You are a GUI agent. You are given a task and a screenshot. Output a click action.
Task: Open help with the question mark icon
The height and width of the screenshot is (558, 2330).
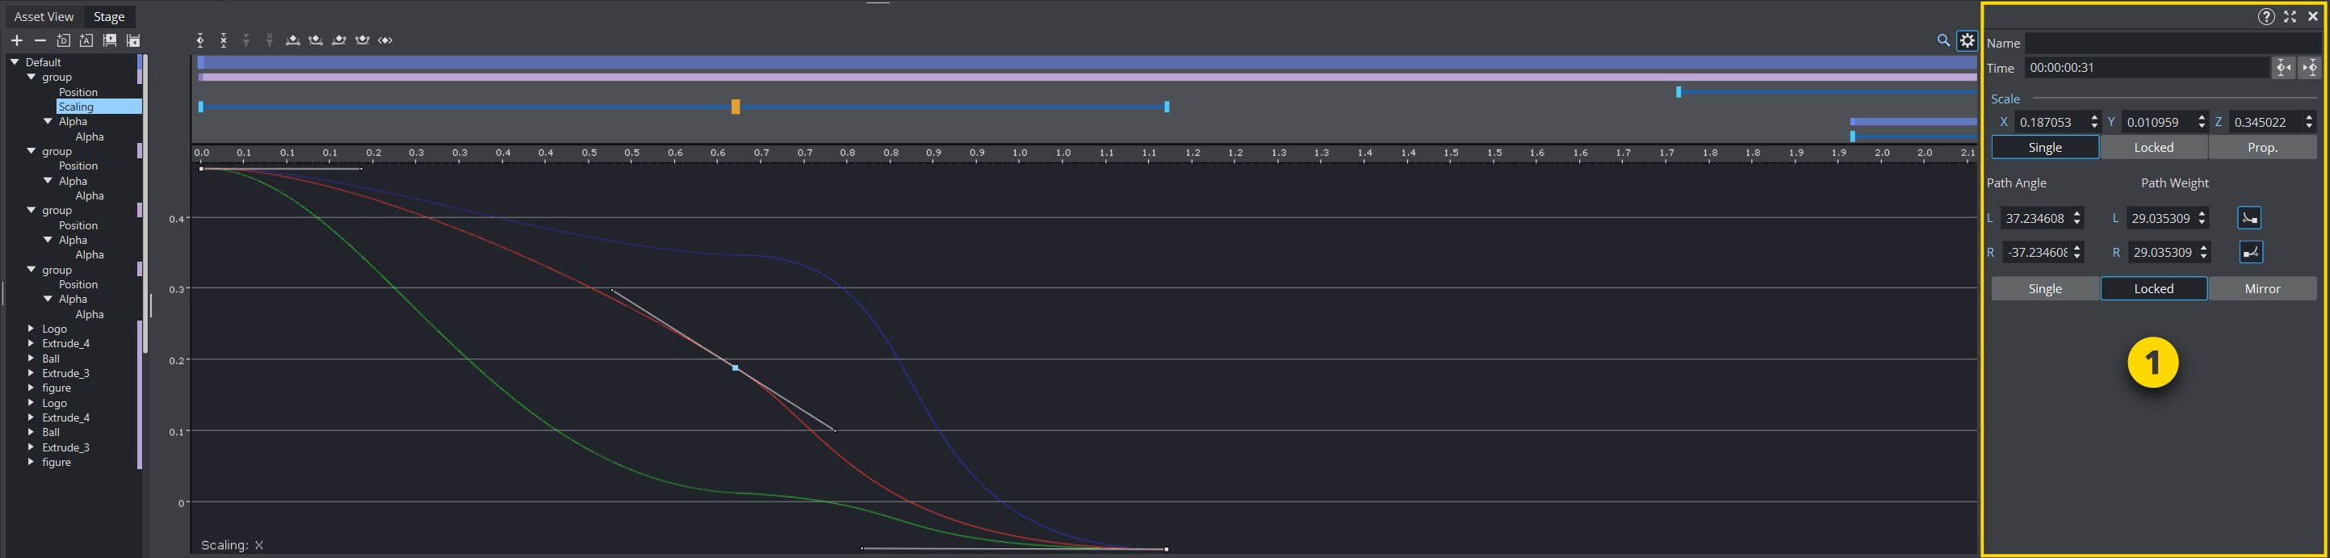click(x=2265, y=16)
